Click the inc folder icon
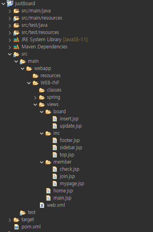Viewport: 153px width, 232px height. pos(48,134)
